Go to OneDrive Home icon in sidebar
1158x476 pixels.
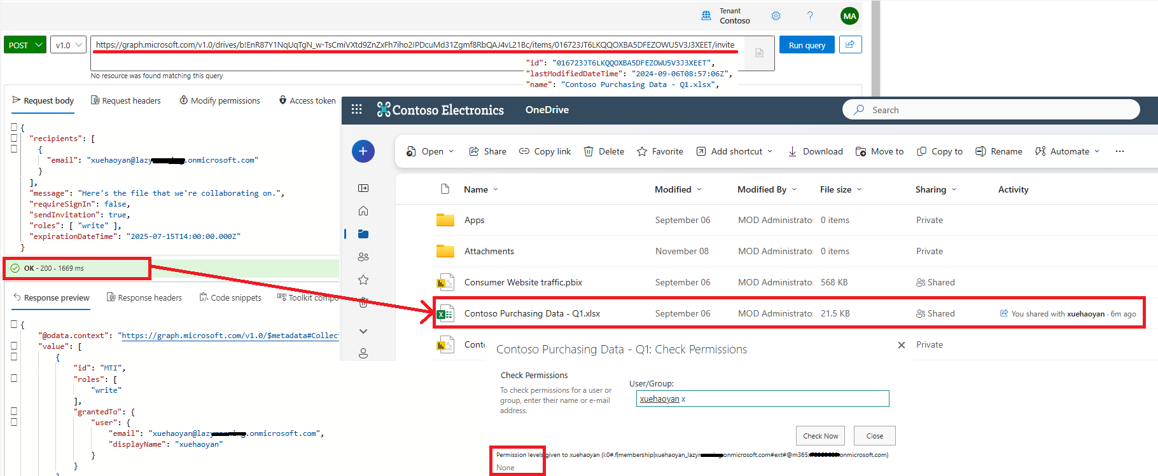(x=363, y=211)
